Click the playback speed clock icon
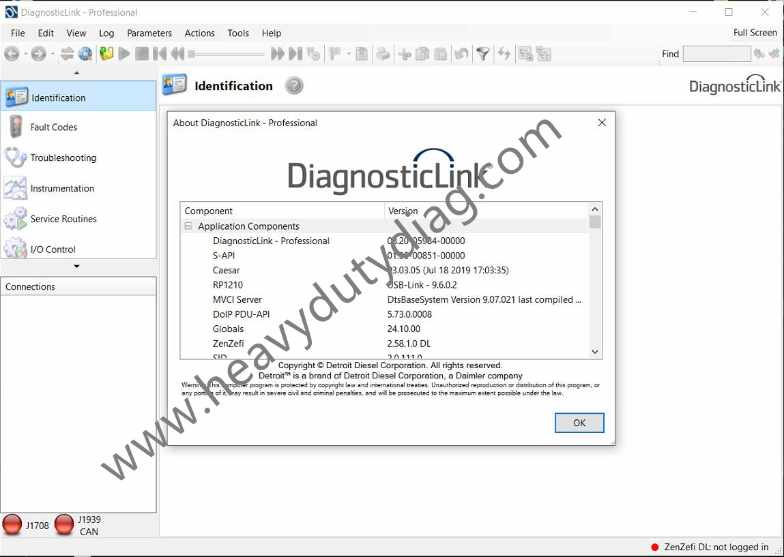This screenshot has width=784, height=557. (x=313, y=54)
